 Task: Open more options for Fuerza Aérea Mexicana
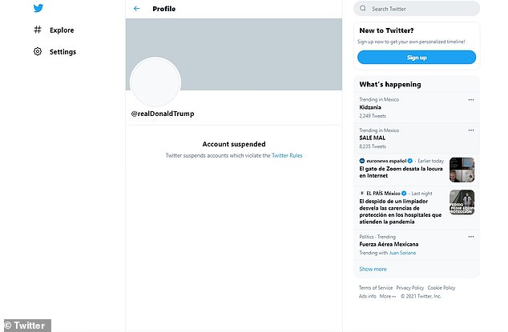pyautogui.click(x=471, y=237)
